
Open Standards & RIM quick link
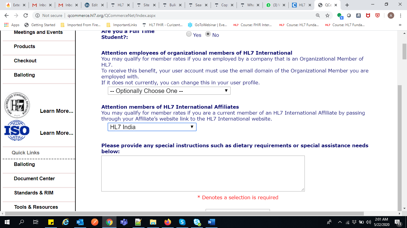click(34, 193)
